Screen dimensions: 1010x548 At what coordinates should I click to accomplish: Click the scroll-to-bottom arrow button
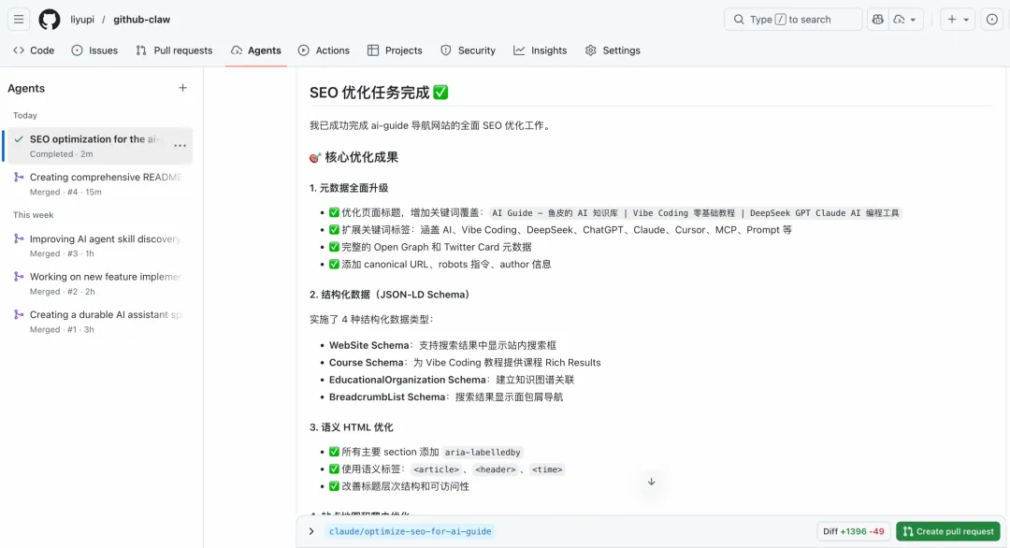tap(651, 482)
